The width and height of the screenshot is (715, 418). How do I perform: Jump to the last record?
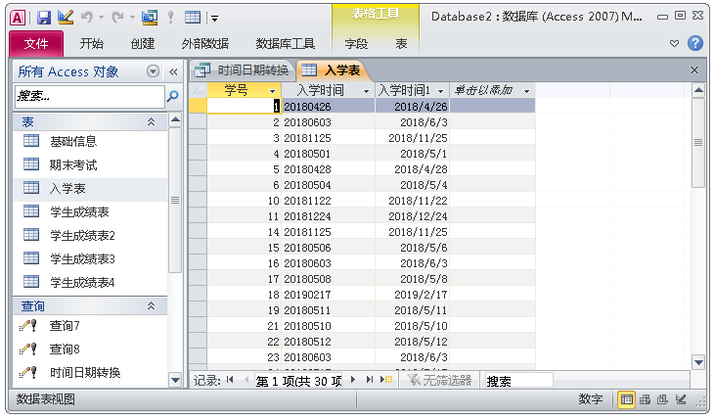pyautogui.click(x=371, y=380)
